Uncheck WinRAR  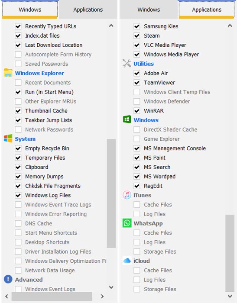(x=137, y=111)
